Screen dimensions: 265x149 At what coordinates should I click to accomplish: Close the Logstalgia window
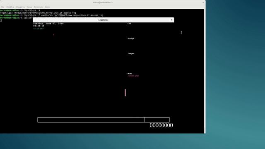click(171, 20)
